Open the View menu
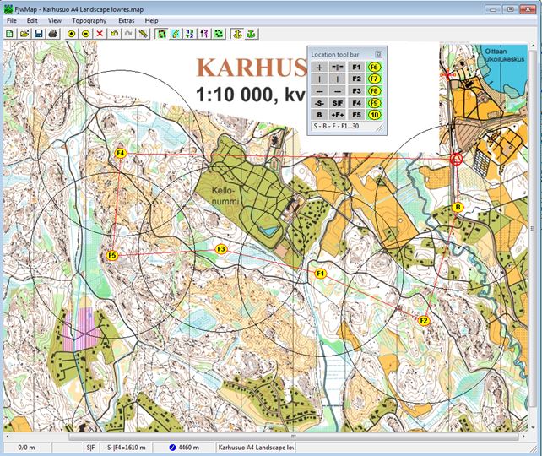 (x=55, y=20)
